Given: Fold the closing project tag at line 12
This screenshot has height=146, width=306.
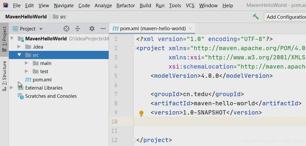Looking at the screenshot, I should coord(134,140).
